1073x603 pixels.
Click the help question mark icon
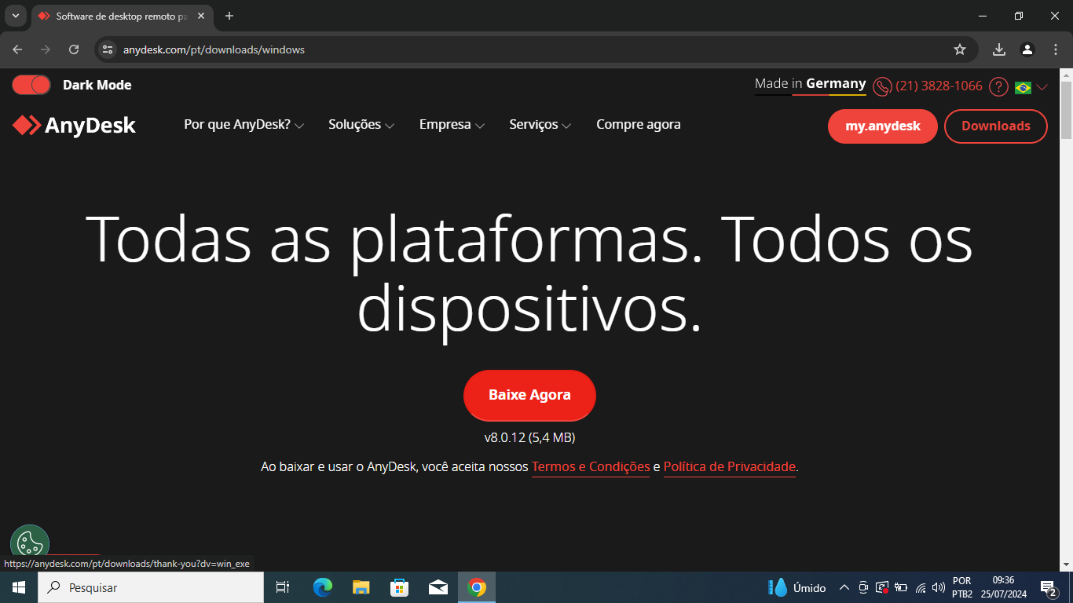pyautogui.click(x=998, y=86)
